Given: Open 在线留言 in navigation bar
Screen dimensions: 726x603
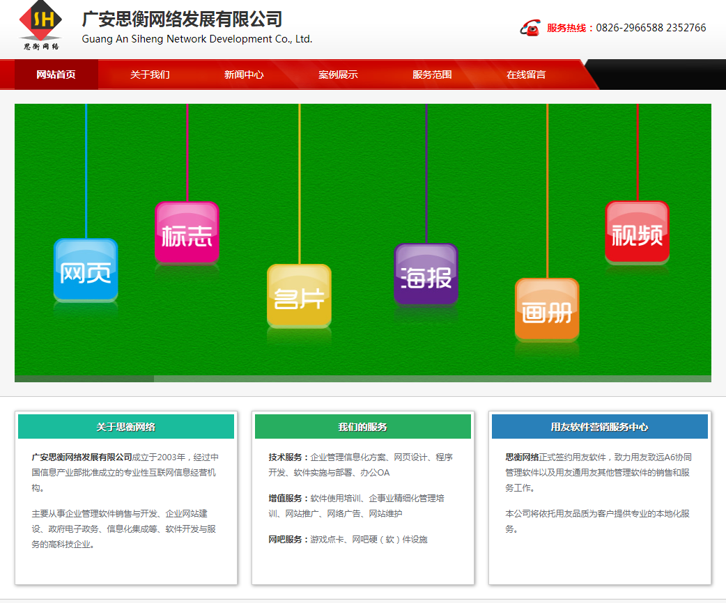Looking at the screenshot, I should click(x=526, y=75).
